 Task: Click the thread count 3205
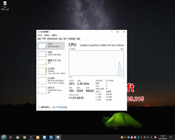tap(80, 91)
